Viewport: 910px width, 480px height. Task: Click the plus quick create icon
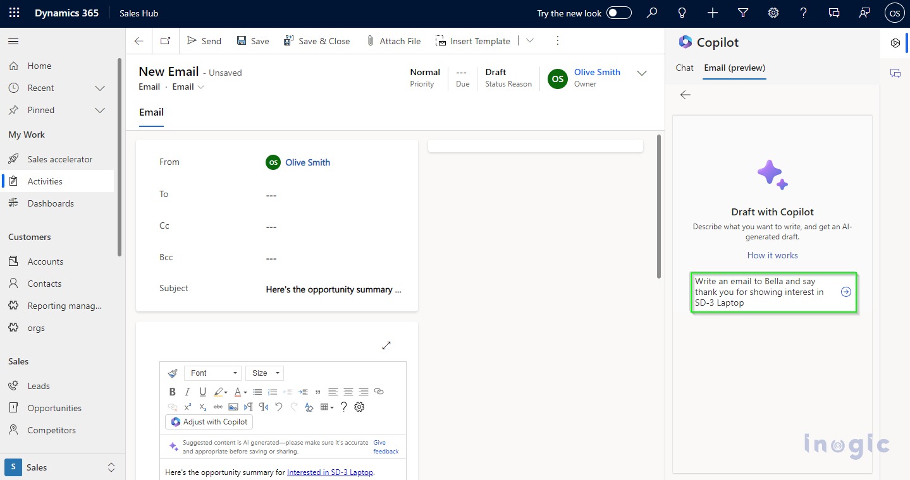pos(713,13)
